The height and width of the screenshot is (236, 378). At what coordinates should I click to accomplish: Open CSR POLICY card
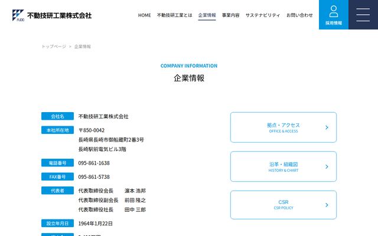[x=283, y=205]
